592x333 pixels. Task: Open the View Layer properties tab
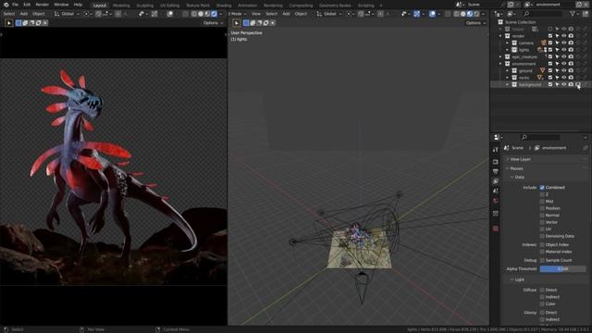(x=496, y=181)
